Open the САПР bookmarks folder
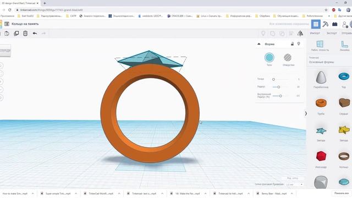The image size is (352, 198). (71, 16)
